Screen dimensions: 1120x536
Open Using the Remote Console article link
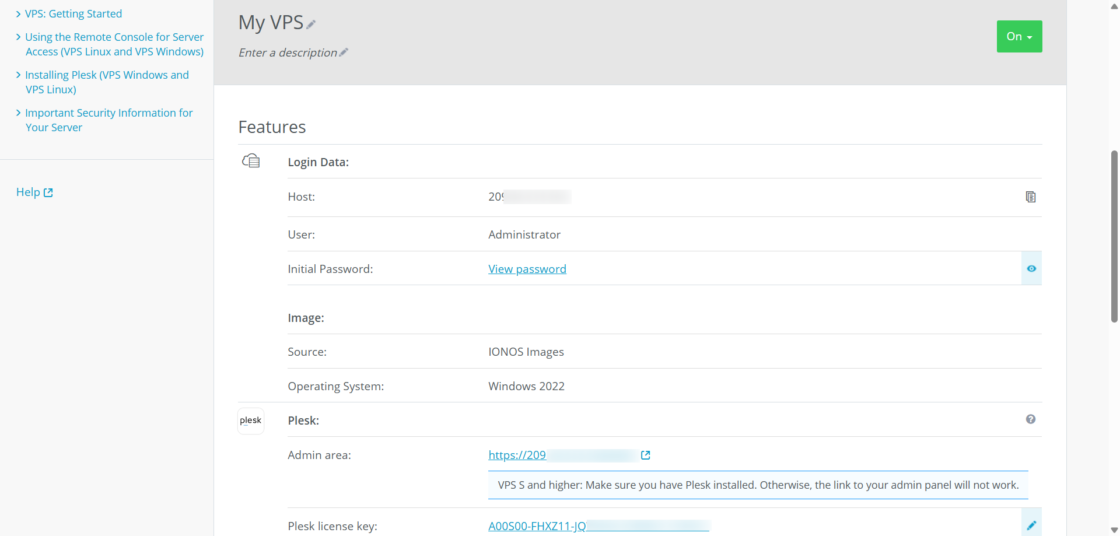114,44
